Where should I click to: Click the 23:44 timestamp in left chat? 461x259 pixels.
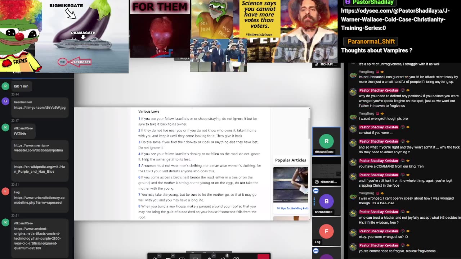pyautogui.click(x=15, y=94)
